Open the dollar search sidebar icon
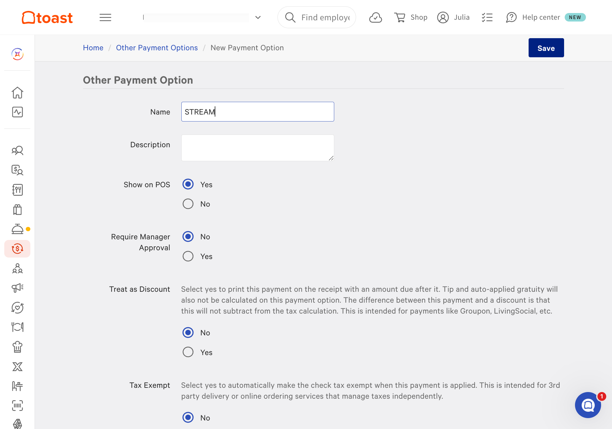This screenshot has width=612, height=429. click(17, 170)
